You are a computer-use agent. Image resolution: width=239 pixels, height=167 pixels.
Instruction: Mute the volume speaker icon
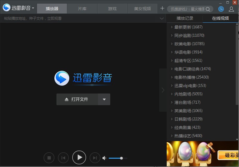104,158
